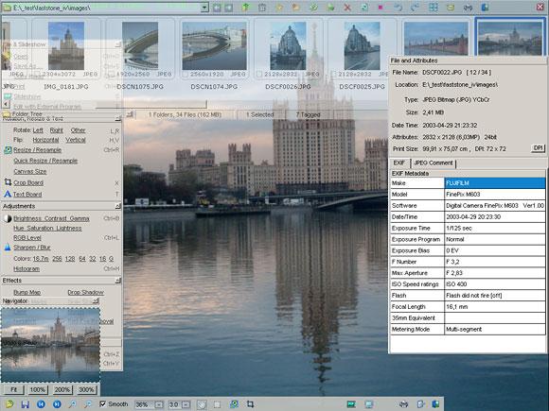Collapse the Adjustments panel
Image resolution: width=549 pixels, height=411 pixels.
pos(118,206)
